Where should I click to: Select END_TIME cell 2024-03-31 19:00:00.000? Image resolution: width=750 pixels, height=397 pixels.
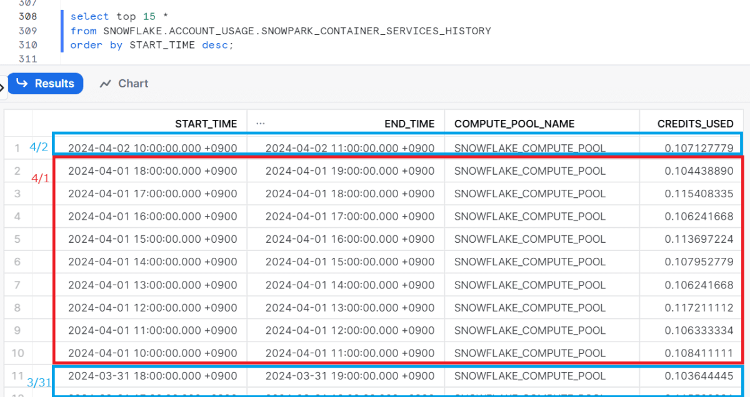pyautogui.click(x=350, y=376)
